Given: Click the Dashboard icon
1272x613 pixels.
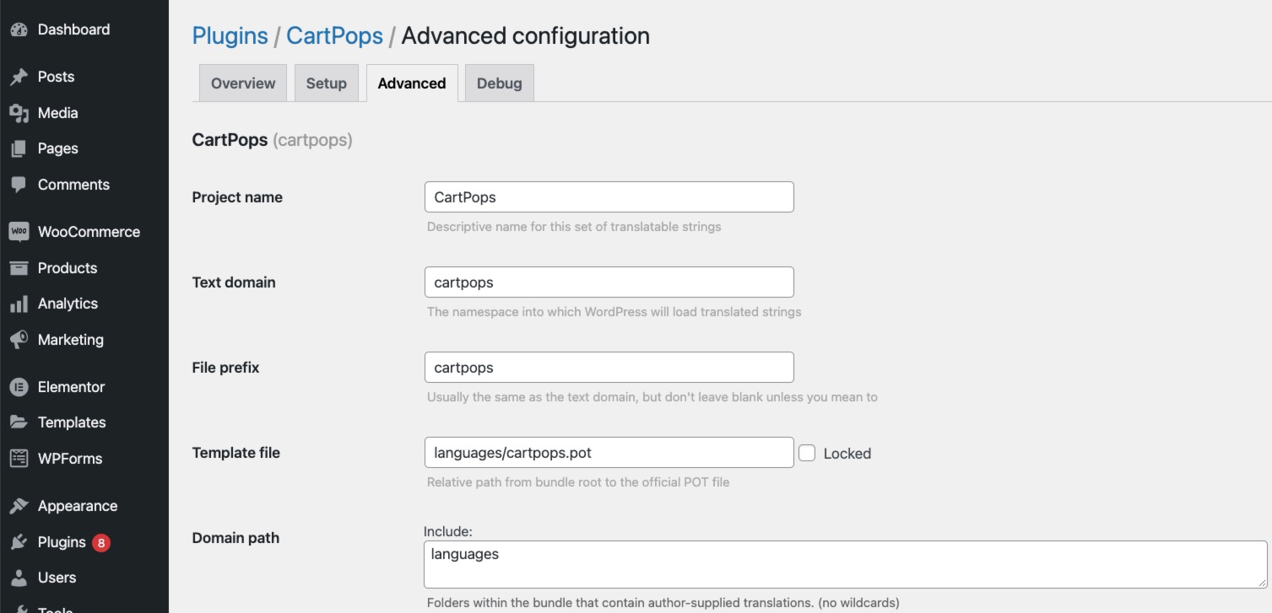Looking at the screenshot, I should point(19,29).
